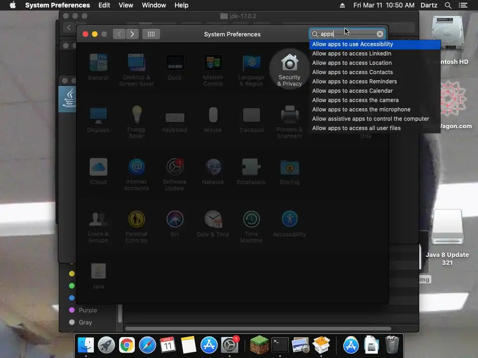Open the View menu
478x358 pixels.
coord(126,5)
